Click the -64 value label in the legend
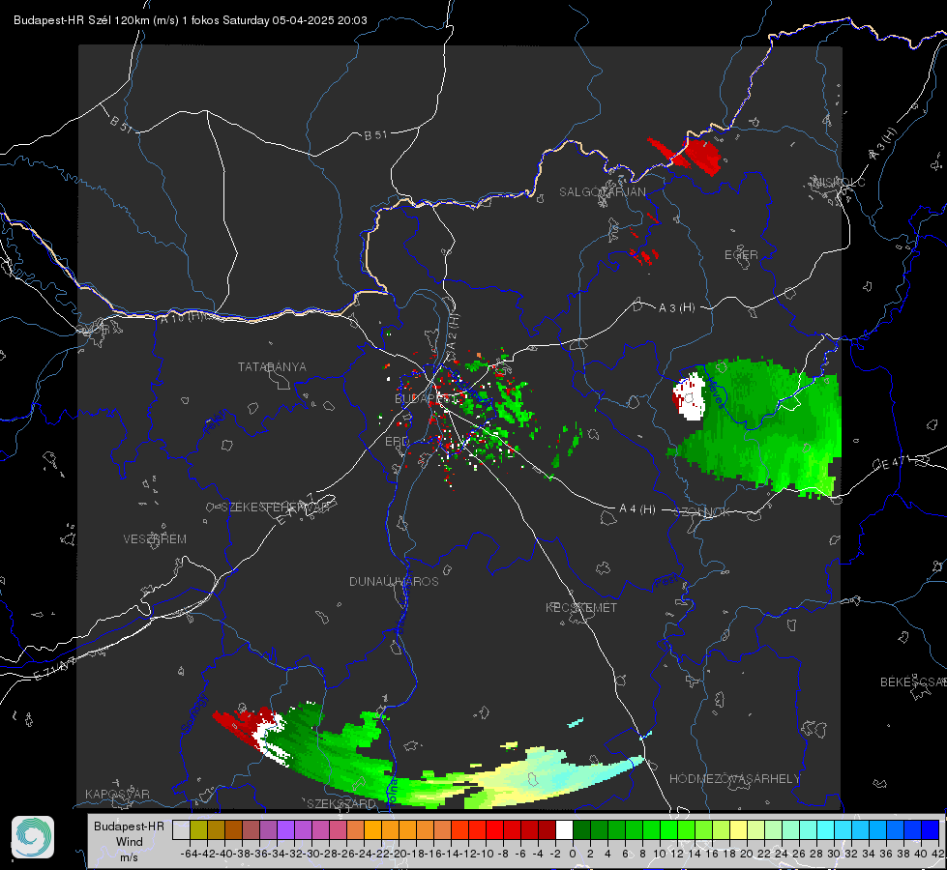The image size is (947, 870). 190,854
